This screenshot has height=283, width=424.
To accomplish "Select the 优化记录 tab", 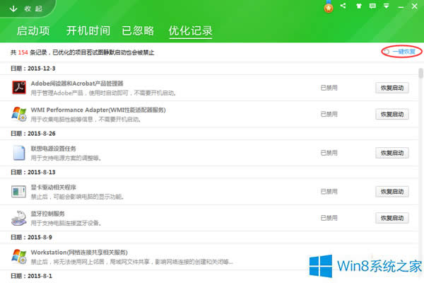I will (x=191, y=31).
